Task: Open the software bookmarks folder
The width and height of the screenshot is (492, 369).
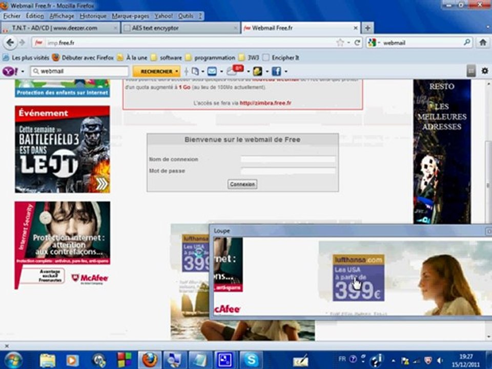Action: pyautogui.click(x=166, y=57)
